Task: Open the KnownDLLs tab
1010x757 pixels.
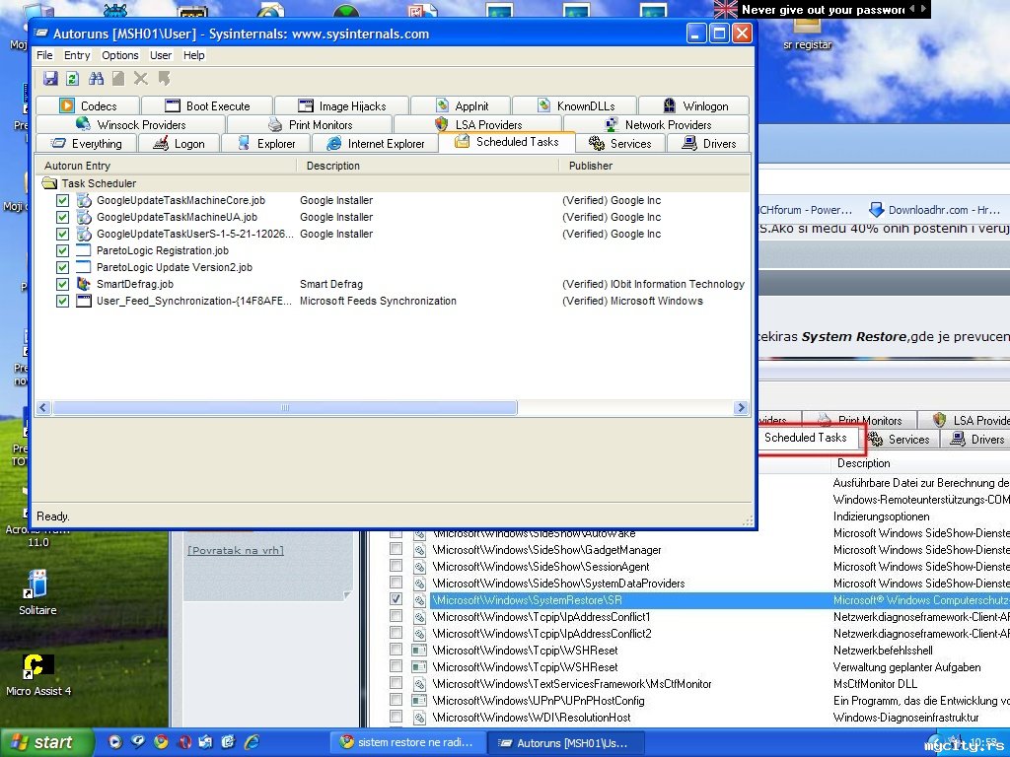Action: point(575,105)
